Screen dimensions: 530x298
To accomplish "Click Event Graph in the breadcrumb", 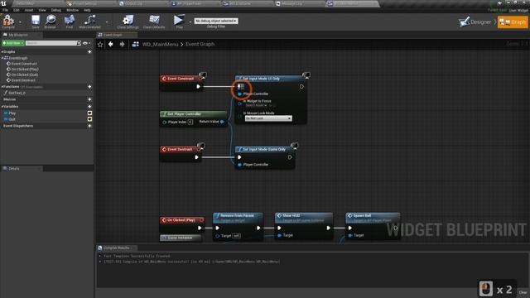I will point(200,44).
